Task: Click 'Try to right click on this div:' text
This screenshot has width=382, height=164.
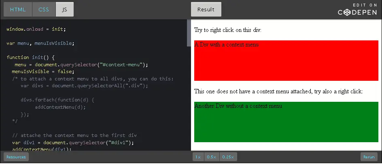Action: pos(228,30)
